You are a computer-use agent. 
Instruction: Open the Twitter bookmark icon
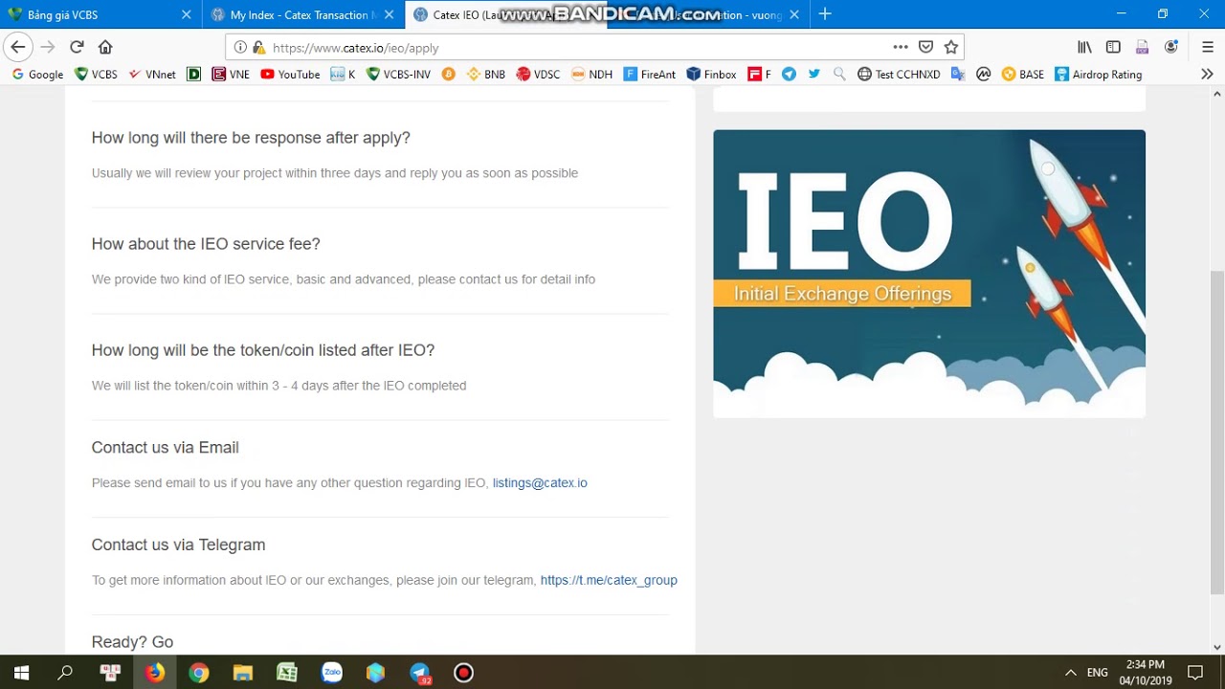coord(813,74)
